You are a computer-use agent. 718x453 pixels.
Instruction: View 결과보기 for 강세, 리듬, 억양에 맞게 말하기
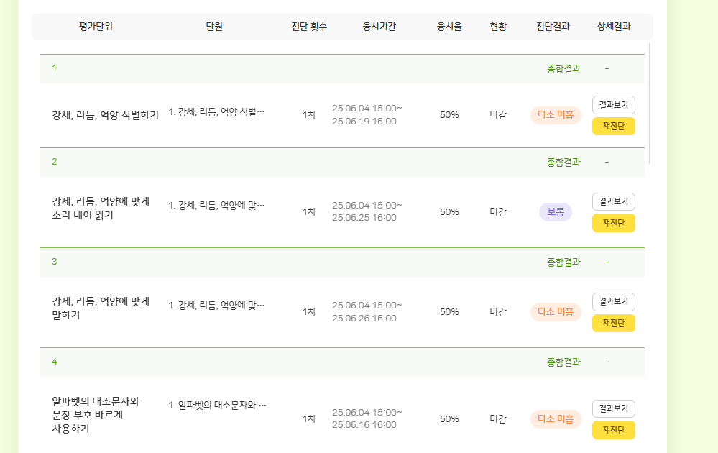(613, 302)
